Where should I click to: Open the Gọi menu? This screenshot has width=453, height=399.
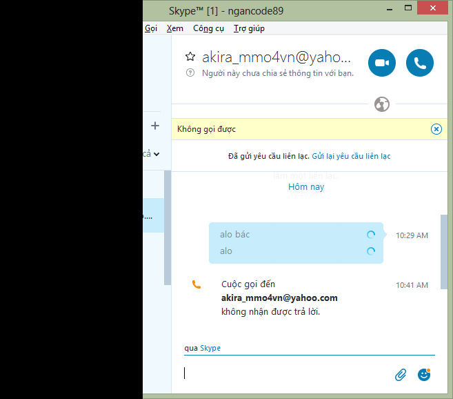(151, 28)
